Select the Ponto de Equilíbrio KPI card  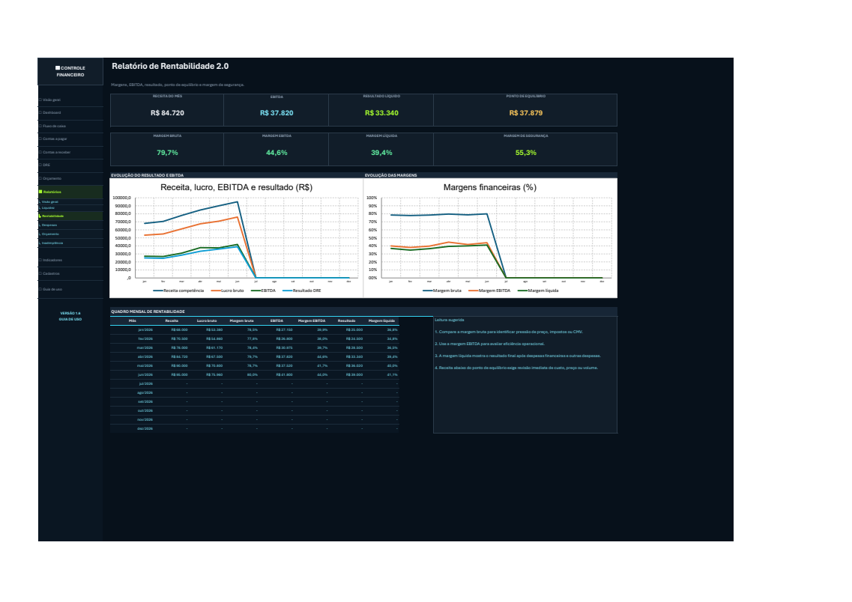[525, 109]
